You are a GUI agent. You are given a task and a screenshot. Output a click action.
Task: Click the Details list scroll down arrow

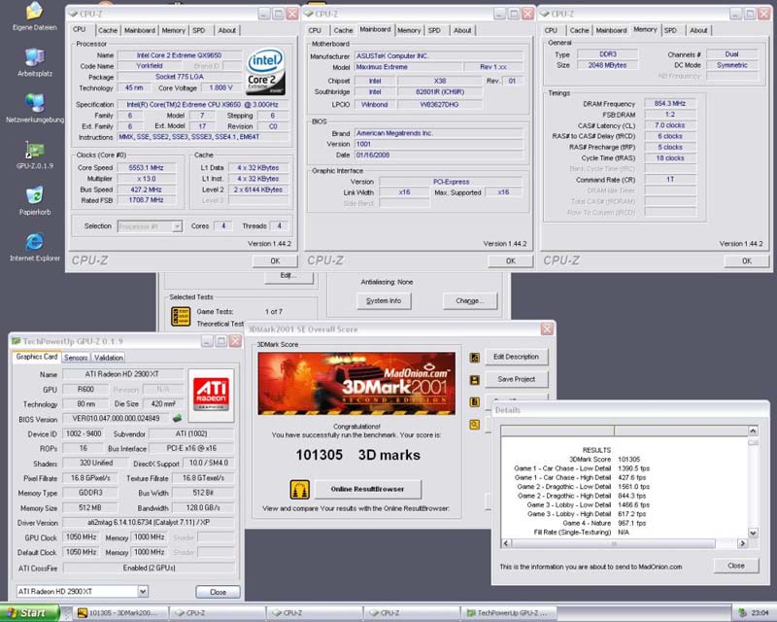click(753, 534)
